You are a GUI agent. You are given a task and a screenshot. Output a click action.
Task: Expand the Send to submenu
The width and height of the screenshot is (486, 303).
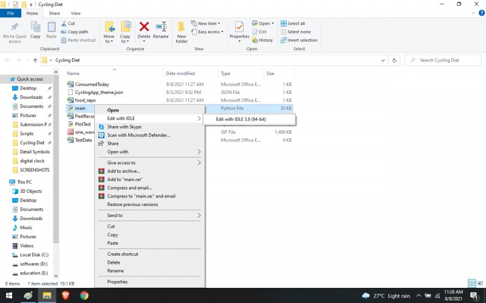tap(149, 215)
